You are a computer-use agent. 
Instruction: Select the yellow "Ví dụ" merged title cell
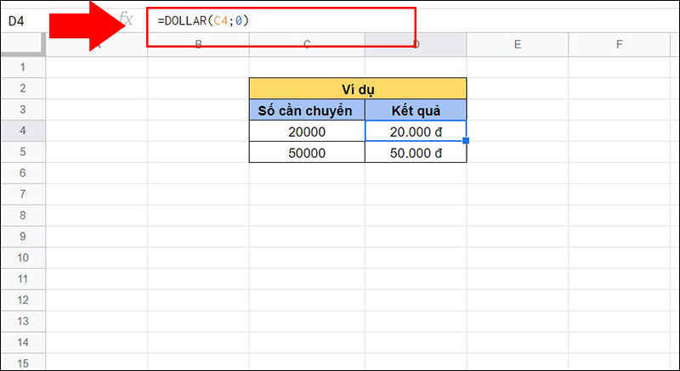click(358, 88)
